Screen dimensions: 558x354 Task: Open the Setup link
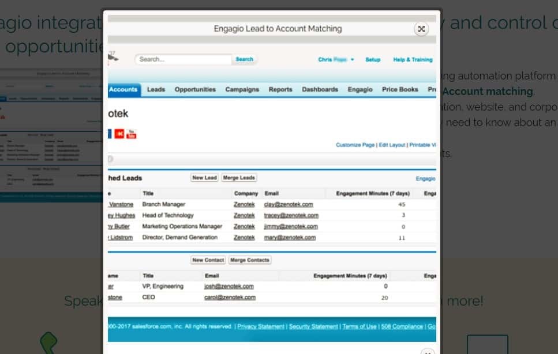(x=373, y=59)
